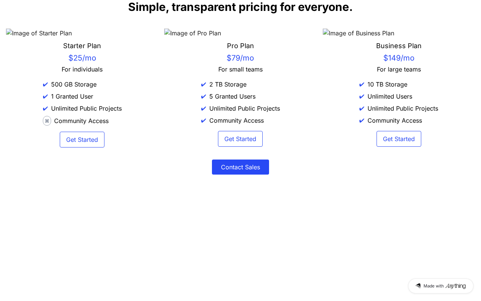Click the pricing page headline
The image size is (481, 301).
tap(240, 7)
